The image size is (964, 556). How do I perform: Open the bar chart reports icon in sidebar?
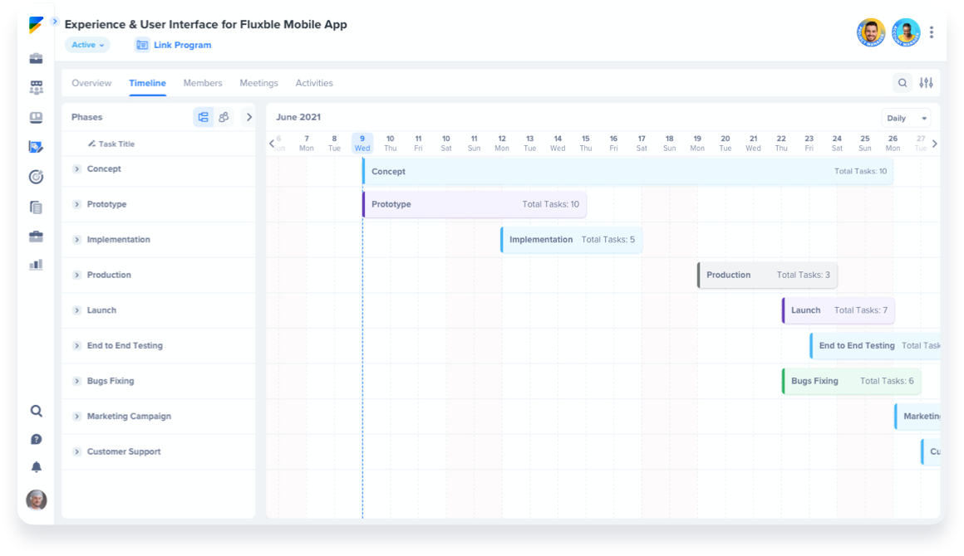[37, 265]
